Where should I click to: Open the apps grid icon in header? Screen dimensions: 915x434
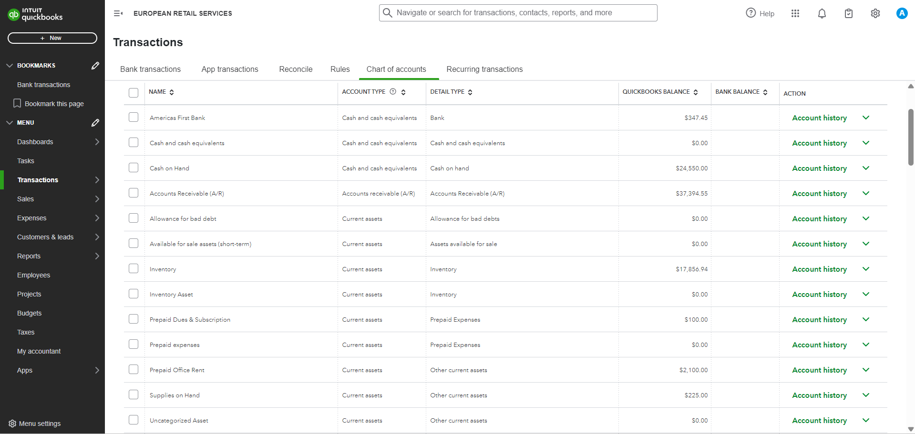[x=795, y=13]
